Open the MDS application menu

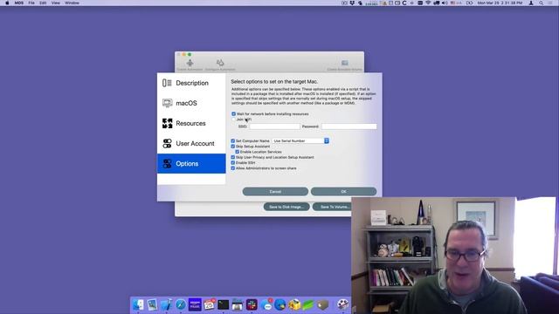[19, 3]
